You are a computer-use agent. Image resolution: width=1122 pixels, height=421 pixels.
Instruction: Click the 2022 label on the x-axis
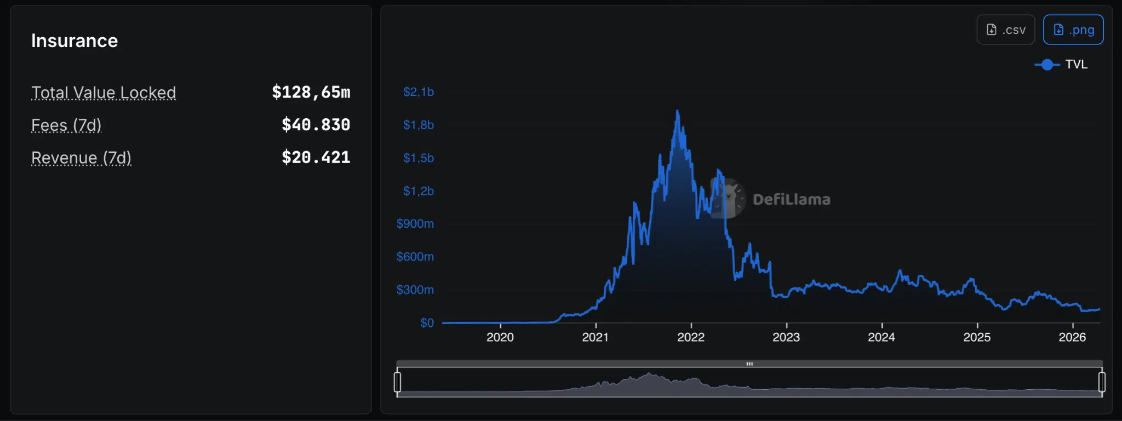pyautogui.click(x=690, y=337)
